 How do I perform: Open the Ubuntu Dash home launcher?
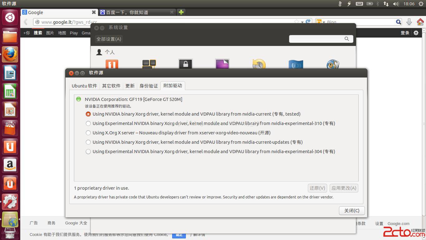pyautogui.click(x=10, y=17)
